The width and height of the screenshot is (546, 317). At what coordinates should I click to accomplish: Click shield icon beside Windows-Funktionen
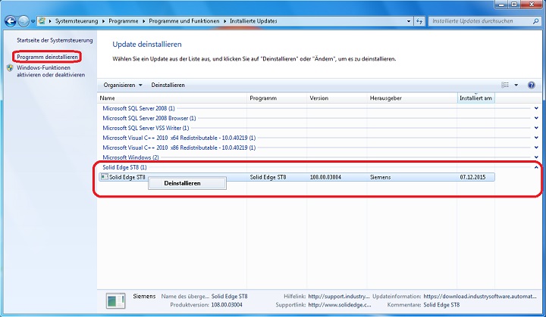(x=10, y=68)
